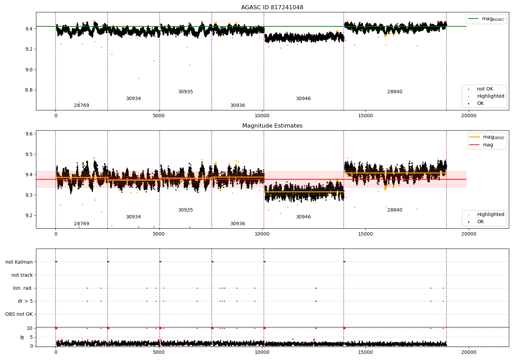The height and width of the screenshot is (360, 514).
Task: Click y-axis tick 10 on dr panel
Action: [30, 328]
